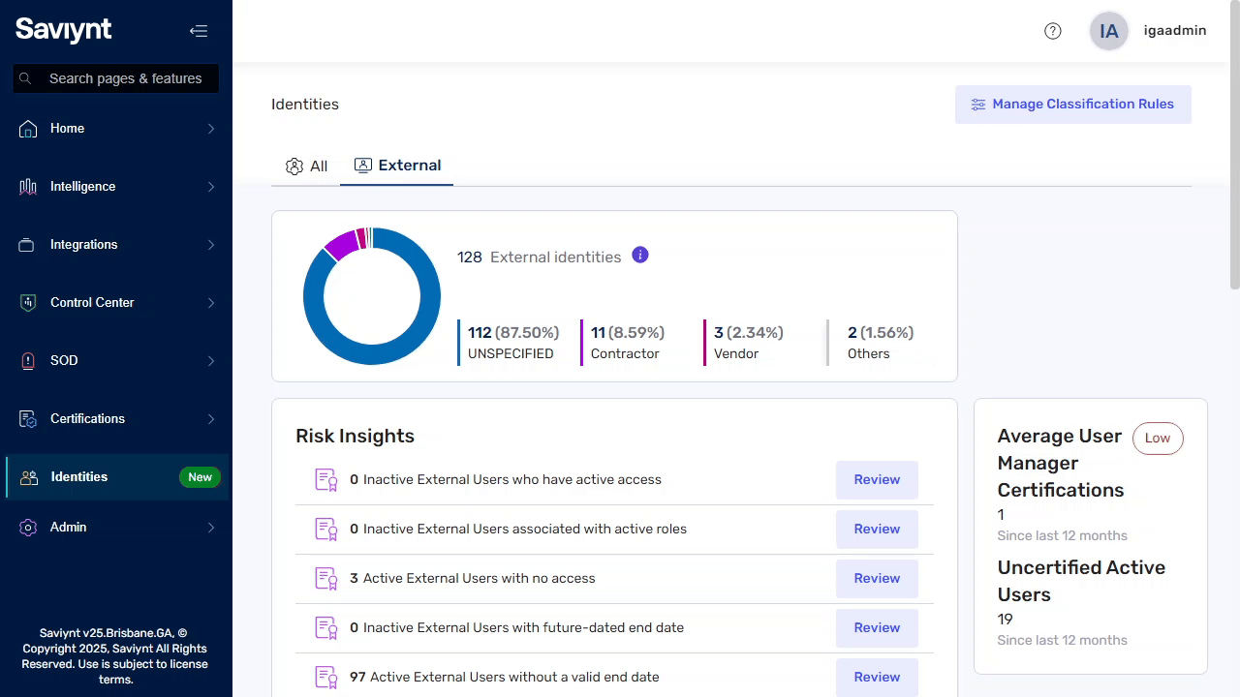Click the 128 External identities count

click(540, 258)
